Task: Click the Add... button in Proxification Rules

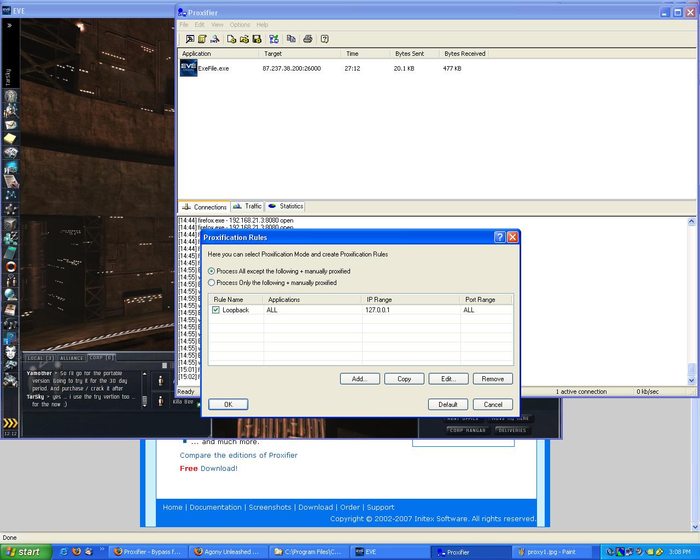Action: (360, 378)
